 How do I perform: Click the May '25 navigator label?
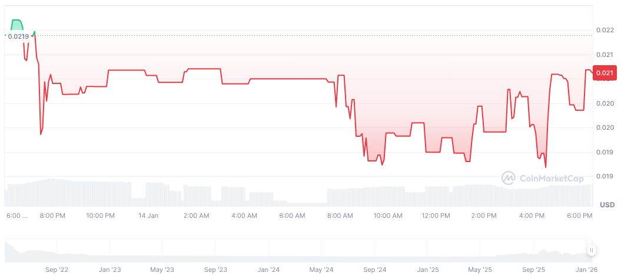pos(480,270)
